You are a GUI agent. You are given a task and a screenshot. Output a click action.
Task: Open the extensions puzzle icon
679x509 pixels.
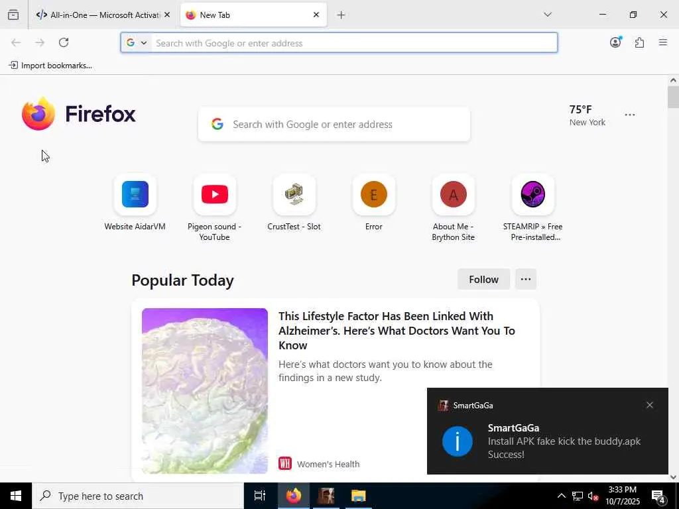tap(639, 42)
